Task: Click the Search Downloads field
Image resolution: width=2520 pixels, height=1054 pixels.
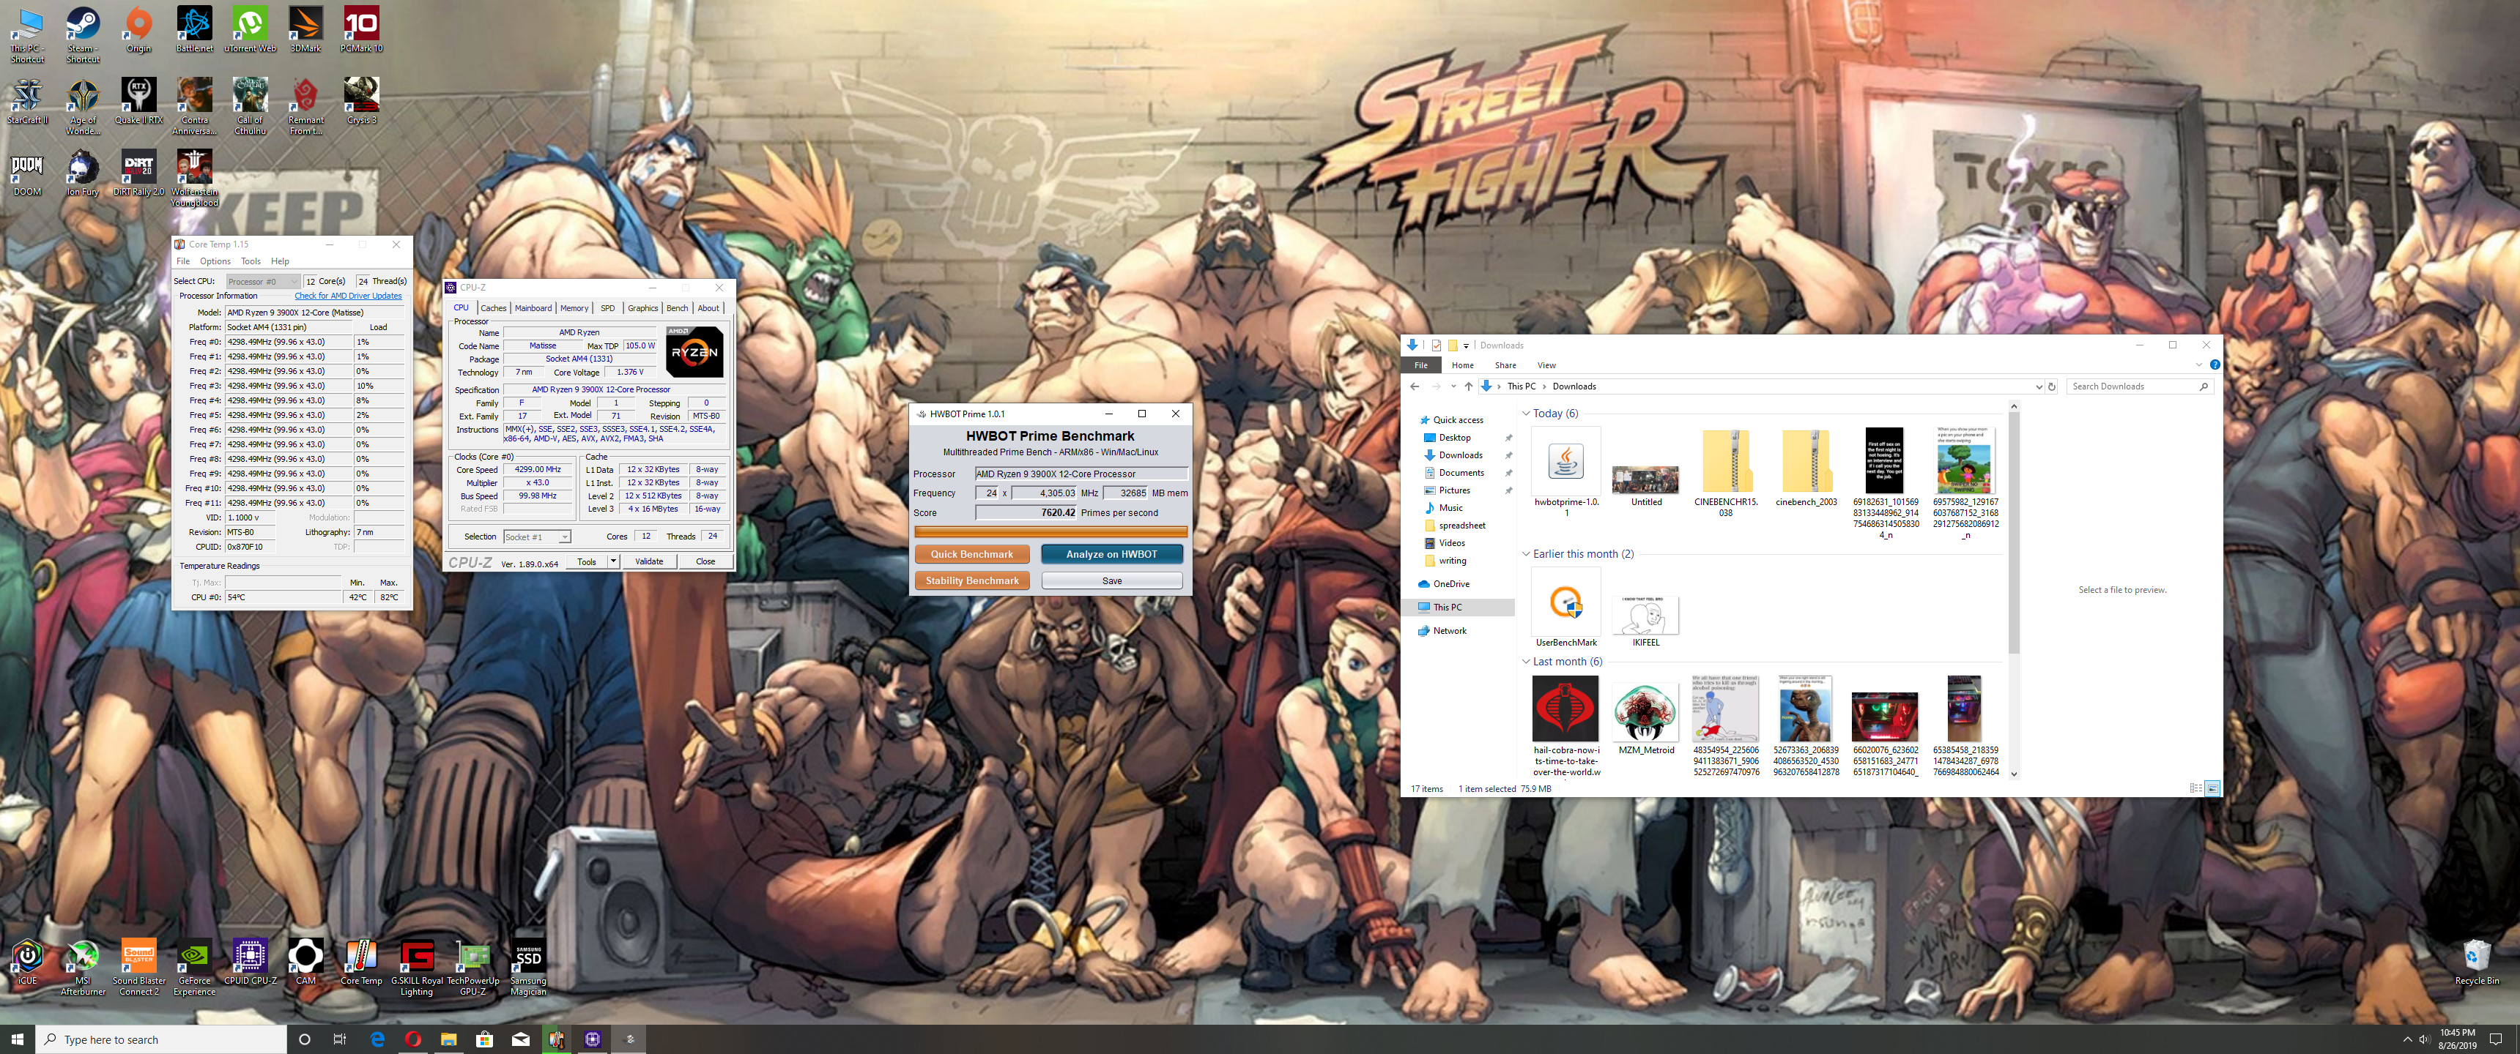Action: pos(2138,386)
